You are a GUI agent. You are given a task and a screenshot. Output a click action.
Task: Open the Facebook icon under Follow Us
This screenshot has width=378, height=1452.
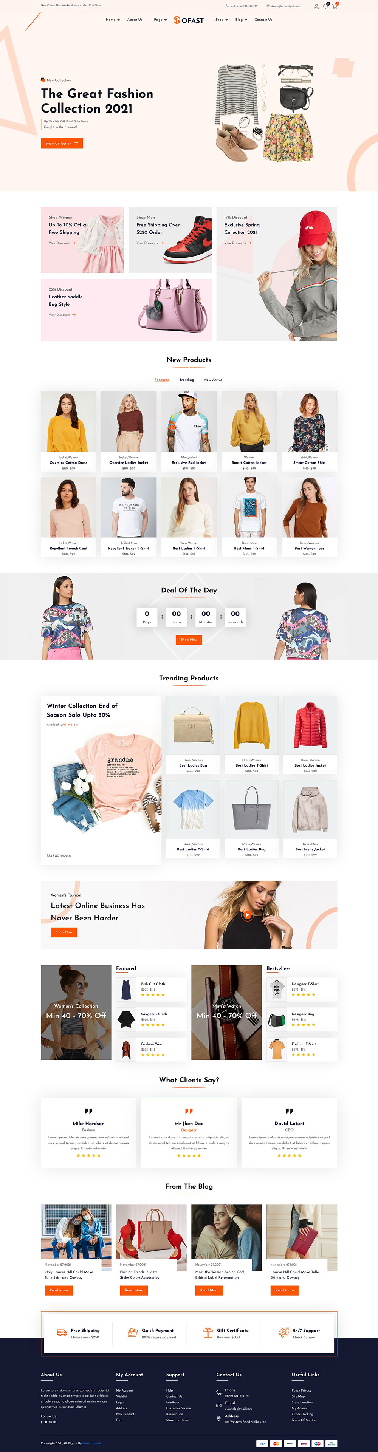point(41,1421)
